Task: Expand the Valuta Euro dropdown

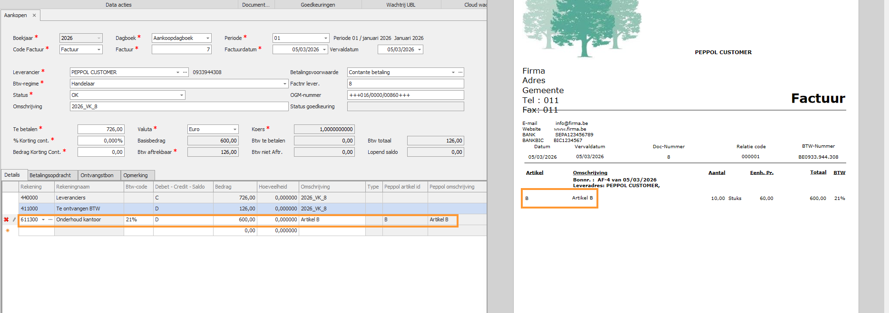Action: (x=235, y=129)
